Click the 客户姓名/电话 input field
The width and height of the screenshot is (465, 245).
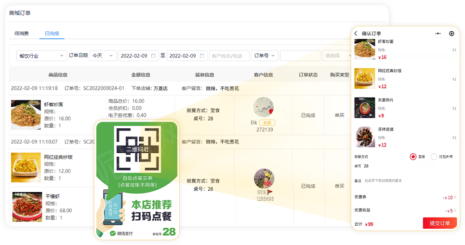(x=229, y=56)
